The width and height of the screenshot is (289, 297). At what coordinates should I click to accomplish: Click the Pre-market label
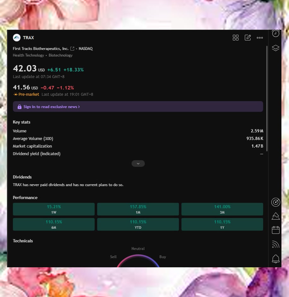coord(29,94)
